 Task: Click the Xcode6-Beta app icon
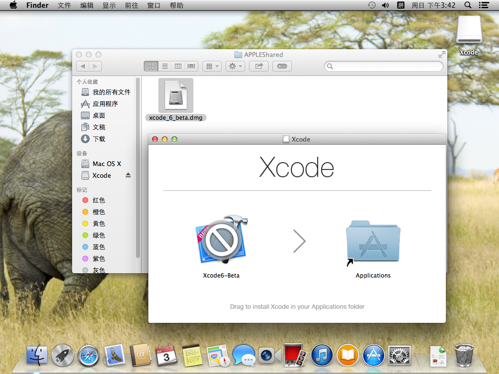pyautogui.click(x=222, y=240)
